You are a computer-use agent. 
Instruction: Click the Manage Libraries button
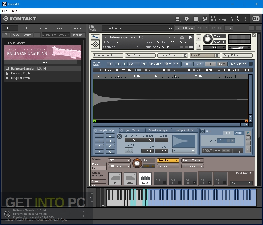pos(21,35)
